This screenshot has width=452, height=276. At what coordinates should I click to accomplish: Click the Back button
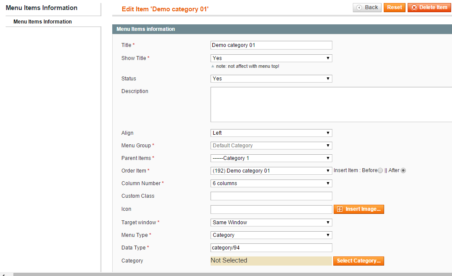[367, 7]
